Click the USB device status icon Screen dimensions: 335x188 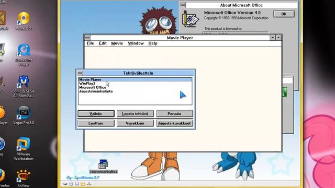pos(89,184)
